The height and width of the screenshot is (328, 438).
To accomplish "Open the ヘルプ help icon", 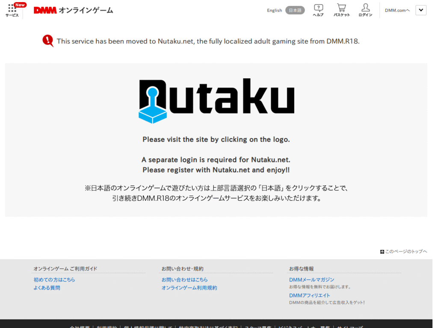I will coord(318,10).
